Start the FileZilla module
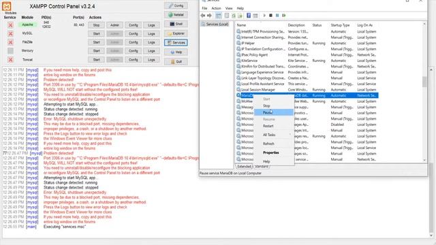436x245 pixels. [x=97, y=42]
